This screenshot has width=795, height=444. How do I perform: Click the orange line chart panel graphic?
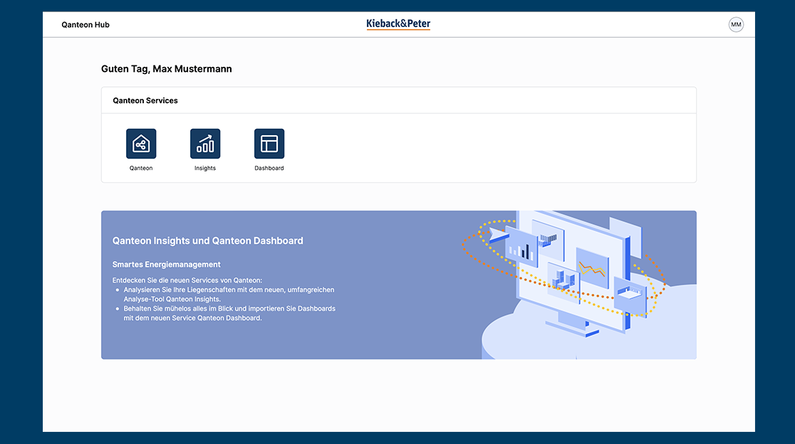(x=592, y=268)
